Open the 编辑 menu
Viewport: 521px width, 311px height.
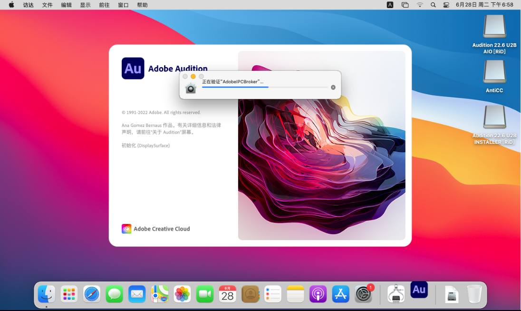(x=66, y=5)
